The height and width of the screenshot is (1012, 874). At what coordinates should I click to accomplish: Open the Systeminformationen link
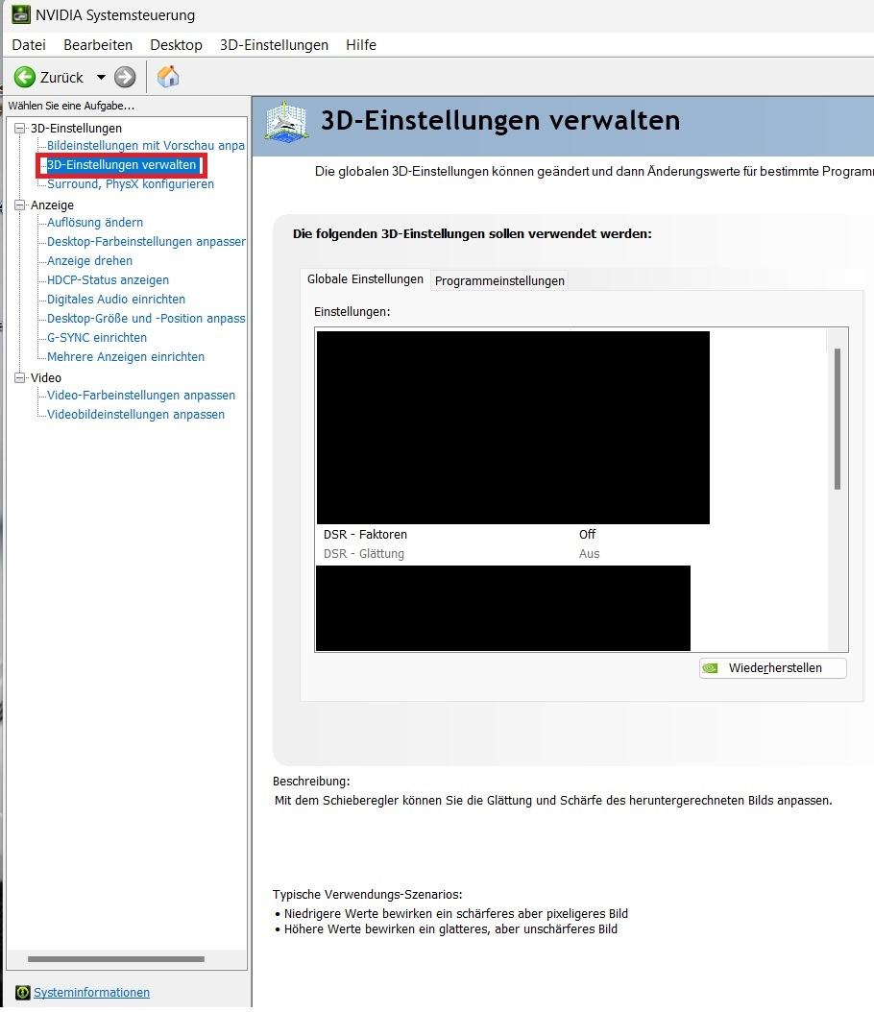click(91, 992)
